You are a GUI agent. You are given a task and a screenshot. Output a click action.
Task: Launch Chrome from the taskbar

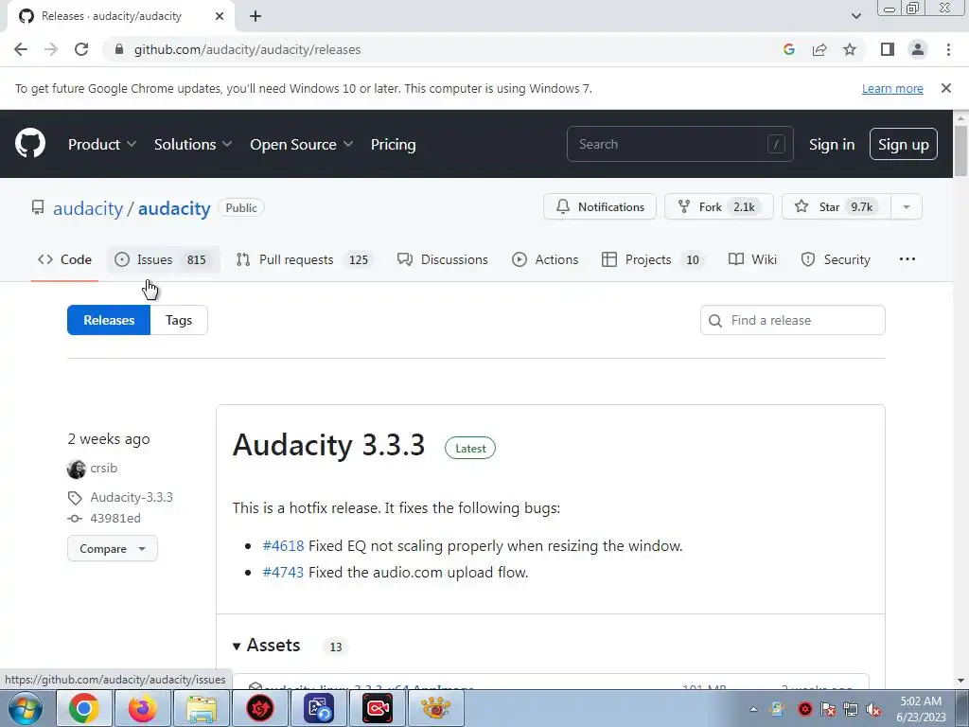click(x=84, y=708)
